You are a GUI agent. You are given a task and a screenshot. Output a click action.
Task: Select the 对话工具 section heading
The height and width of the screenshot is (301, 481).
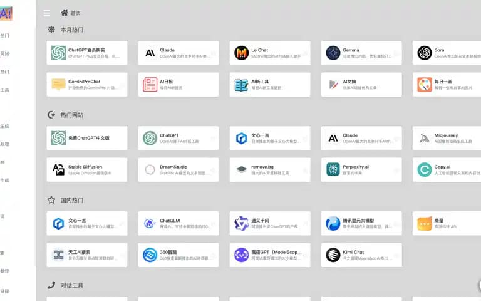(72, 285)
